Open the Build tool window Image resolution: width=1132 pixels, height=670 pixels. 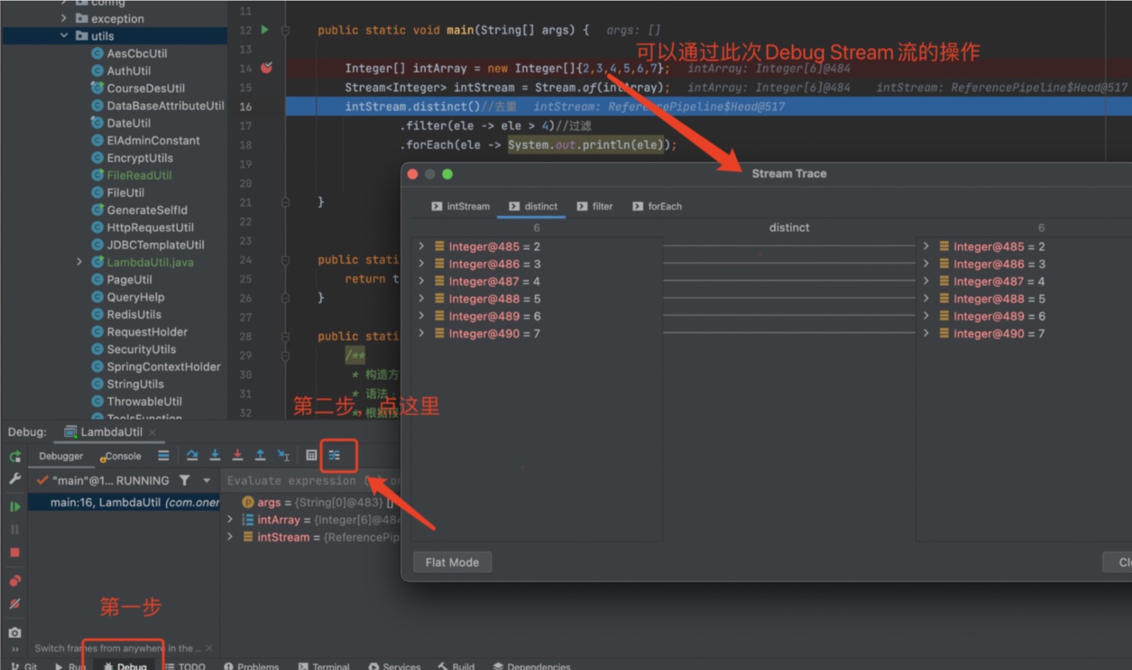pyautogui.click(x=456, y=666)
